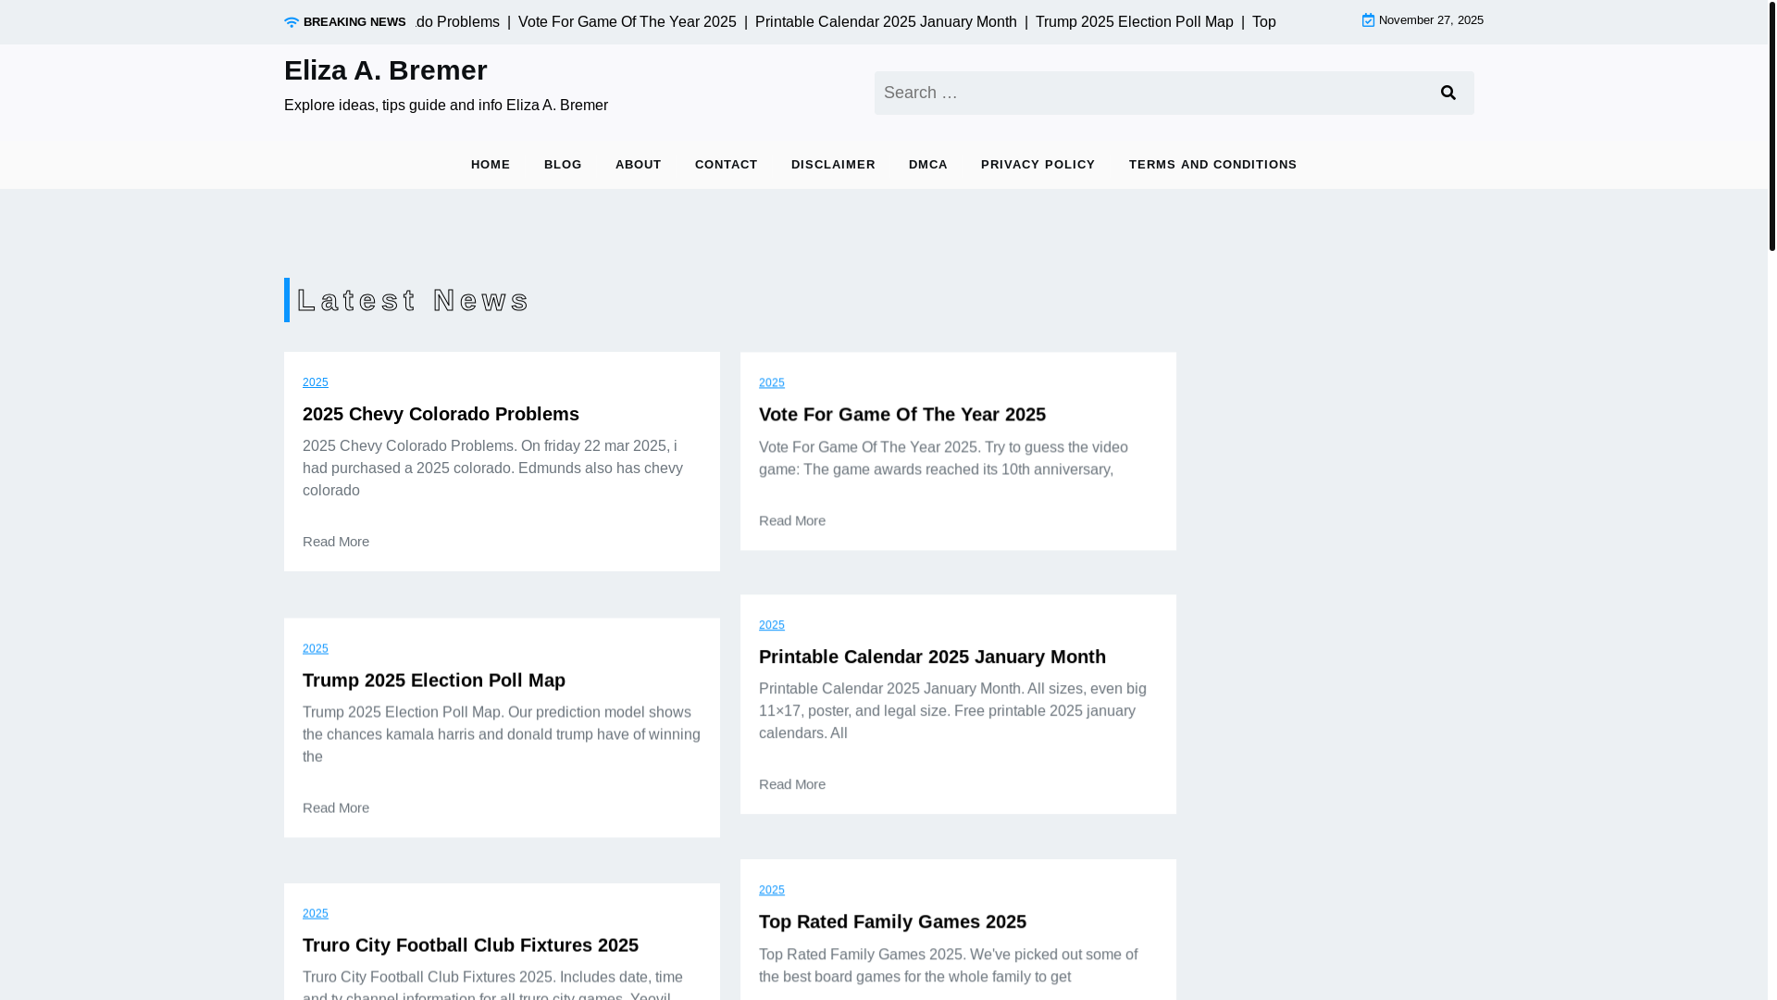Click the Latest News heading
Viewport: 1777px width, 1000px height.
(413, 300)
